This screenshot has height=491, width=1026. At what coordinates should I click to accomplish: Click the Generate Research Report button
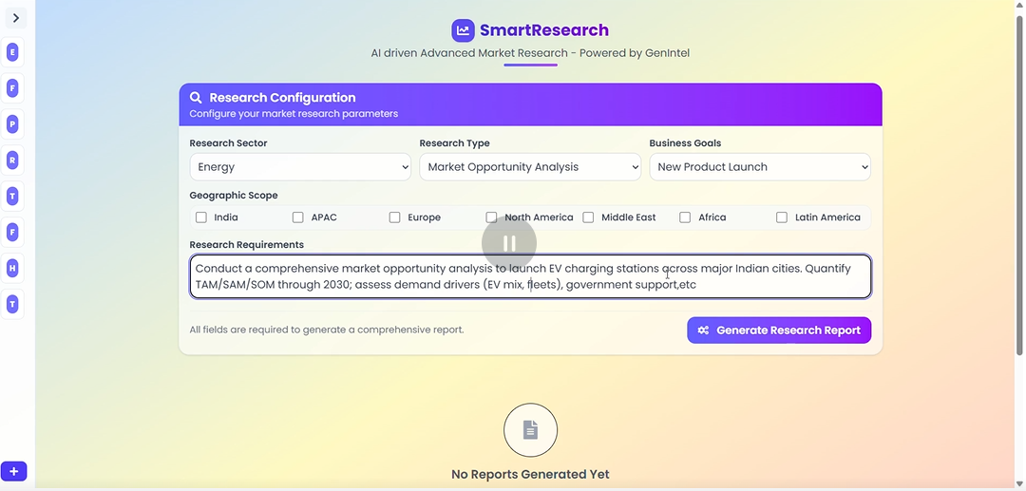coord(779,330)
